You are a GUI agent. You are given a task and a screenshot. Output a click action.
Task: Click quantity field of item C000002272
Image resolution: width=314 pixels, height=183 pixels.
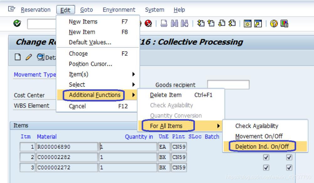coord(128,167)
